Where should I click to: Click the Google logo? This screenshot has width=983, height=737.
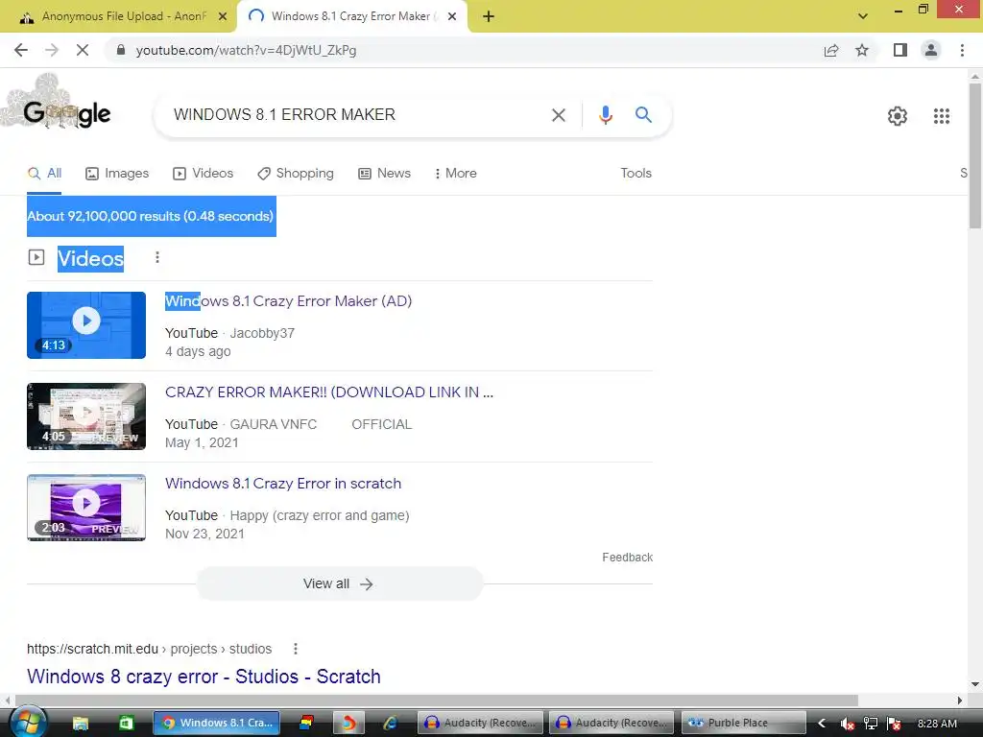coord(67,114)
